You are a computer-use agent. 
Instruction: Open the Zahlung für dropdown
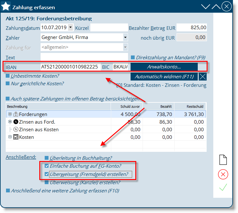point(125,47)
